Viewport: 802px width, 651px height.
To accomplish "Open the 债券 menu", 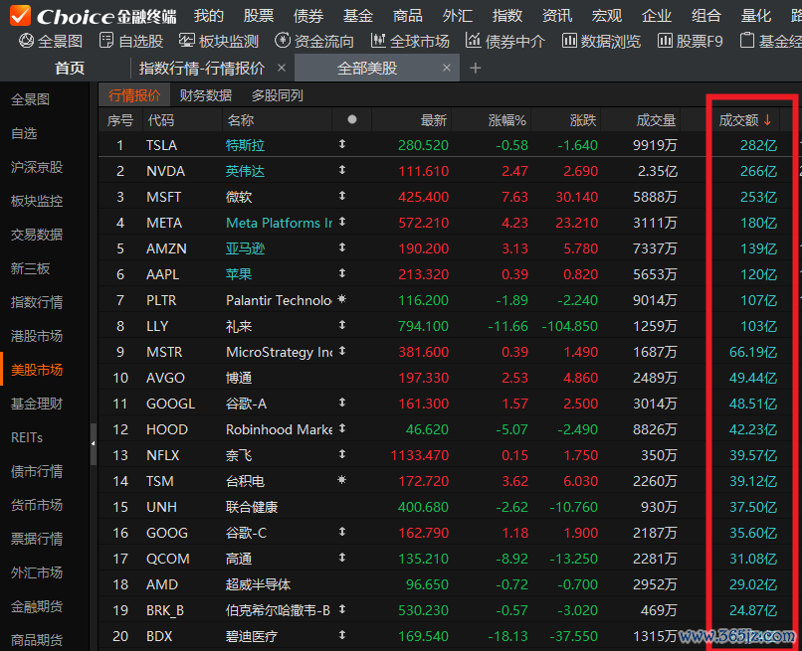I will click(308, 16).
